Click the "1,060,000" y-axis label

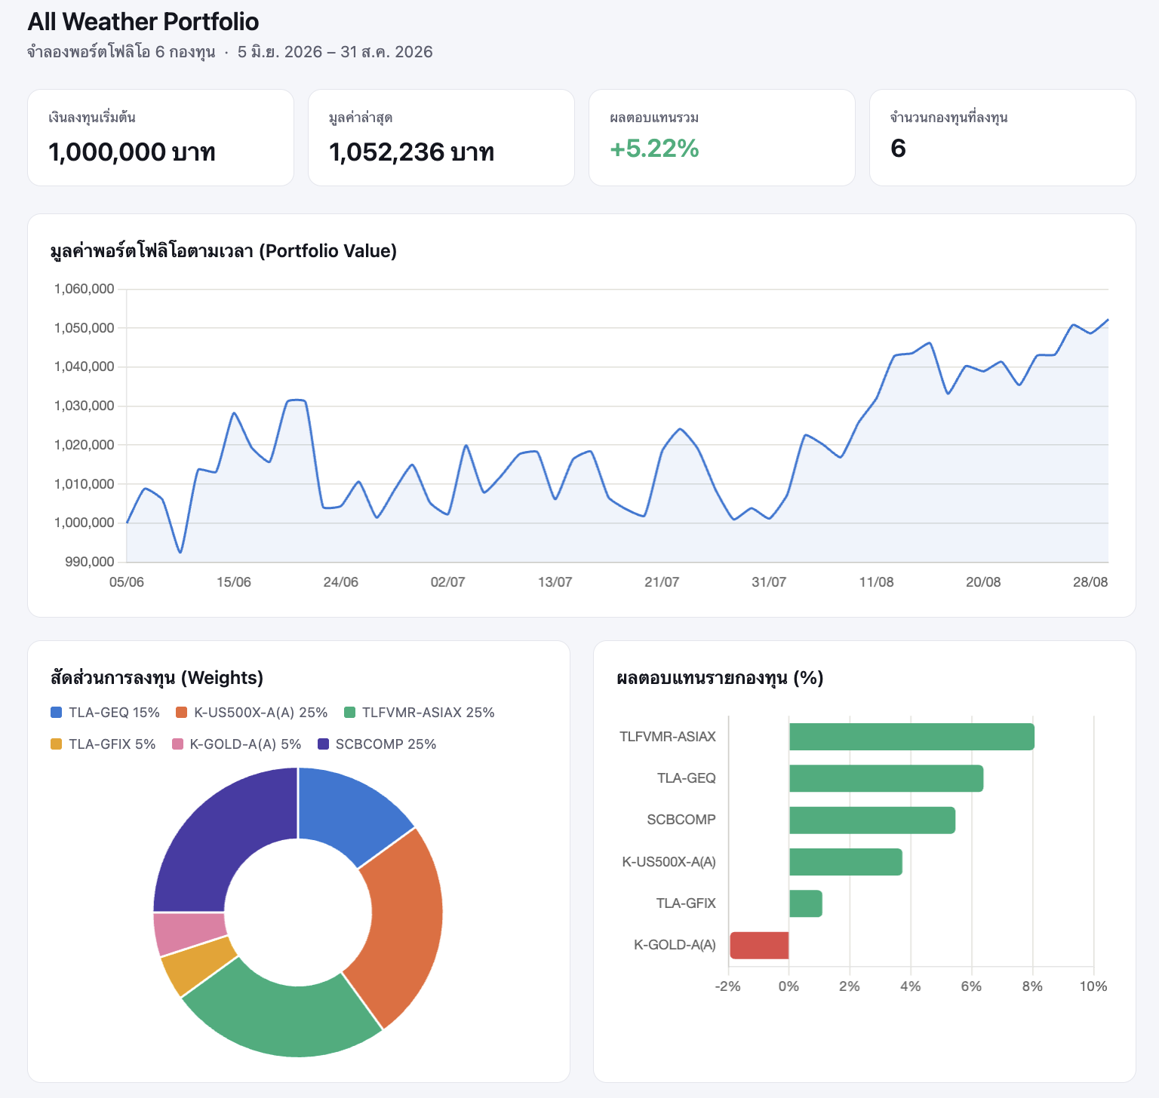click(85, 289)
